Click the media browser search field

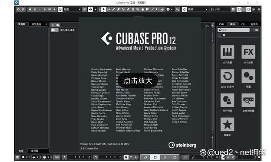pyautogui.click(x=234, y=30)
